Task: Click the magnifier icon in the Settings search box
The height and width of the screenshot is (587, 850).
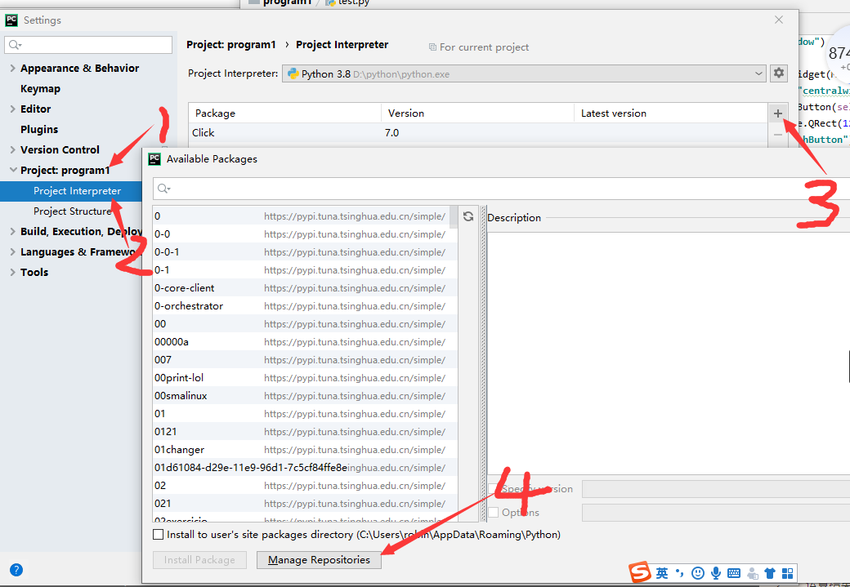Action: [x=15, y=45]
